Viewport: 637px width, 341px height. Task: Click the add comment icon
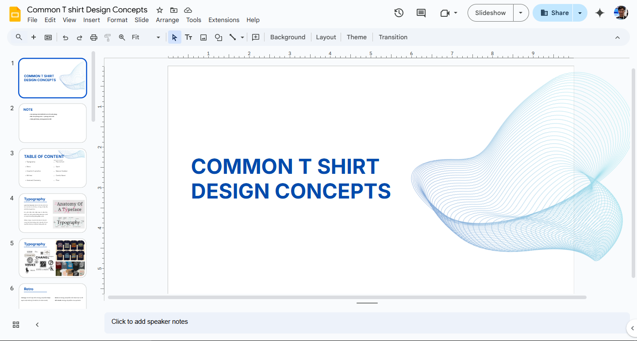[x=256, y=37]
